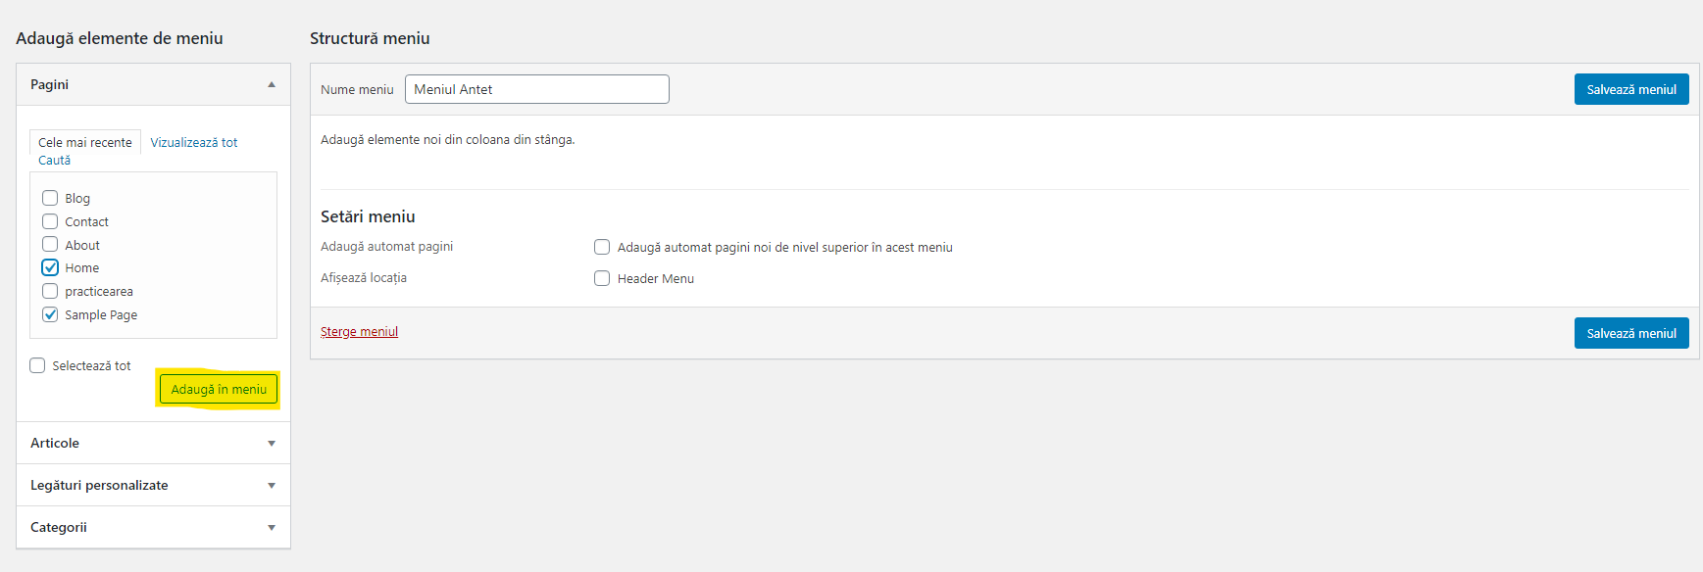This screenshot has width=1703, height=572.
Task: Uncheck the Sample Page checkbox
Action: pos(50,314)
